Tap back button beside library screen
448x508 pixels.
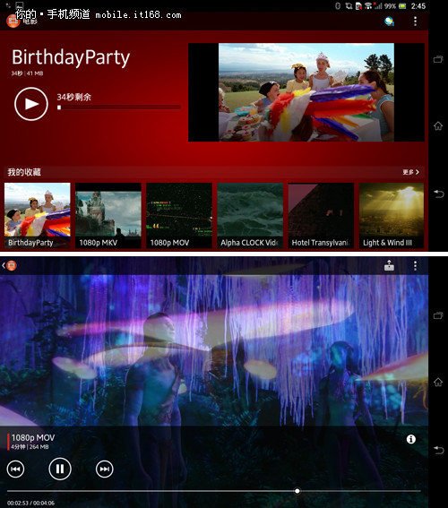point(438,194)
